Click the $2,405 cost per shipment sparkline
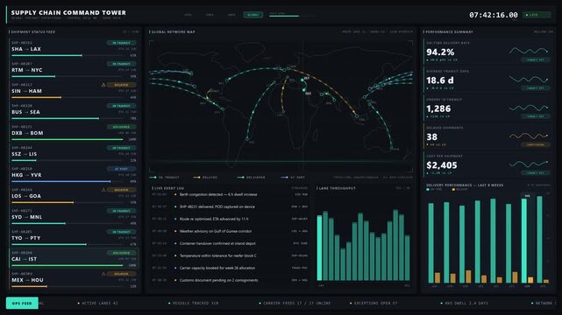Image resolution: width=562 pixels, height=315 pixels. [x=529, y=164]
